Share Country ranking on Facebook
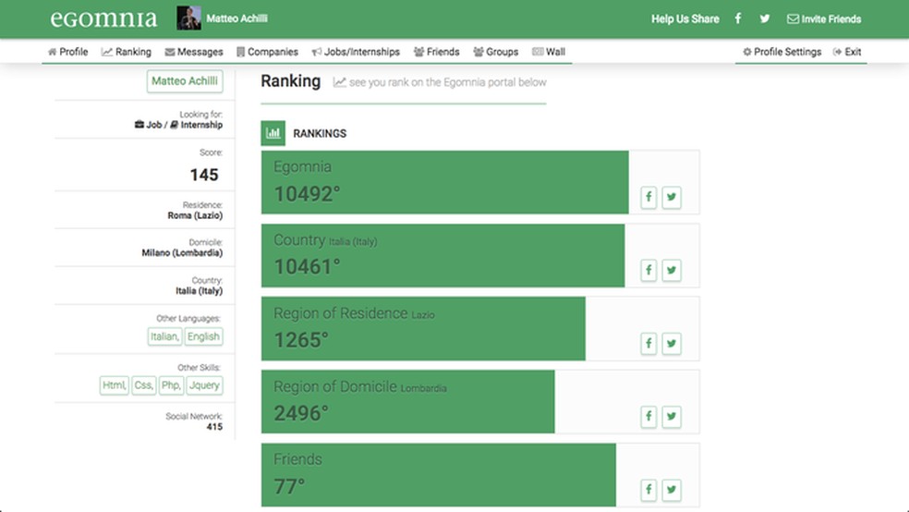Screen dimensions: 909x512 coord(648,270)
